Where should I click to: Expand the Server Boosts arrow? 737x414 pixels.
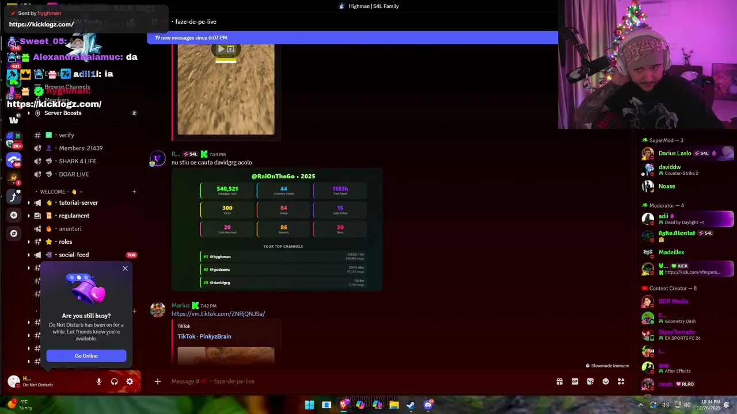coord(29,113)
